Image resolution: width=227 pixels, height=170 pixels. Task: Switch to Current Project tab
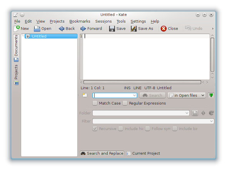tap(143, 153)
